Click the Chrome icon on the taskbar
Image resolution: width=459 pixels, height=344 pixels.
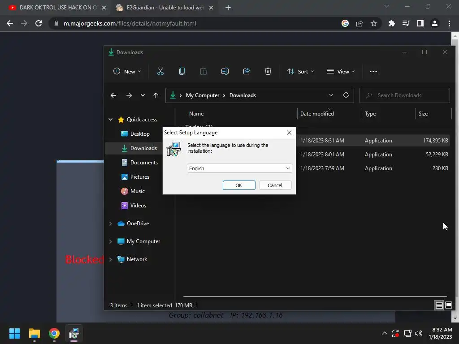click(x=54, y=333)
